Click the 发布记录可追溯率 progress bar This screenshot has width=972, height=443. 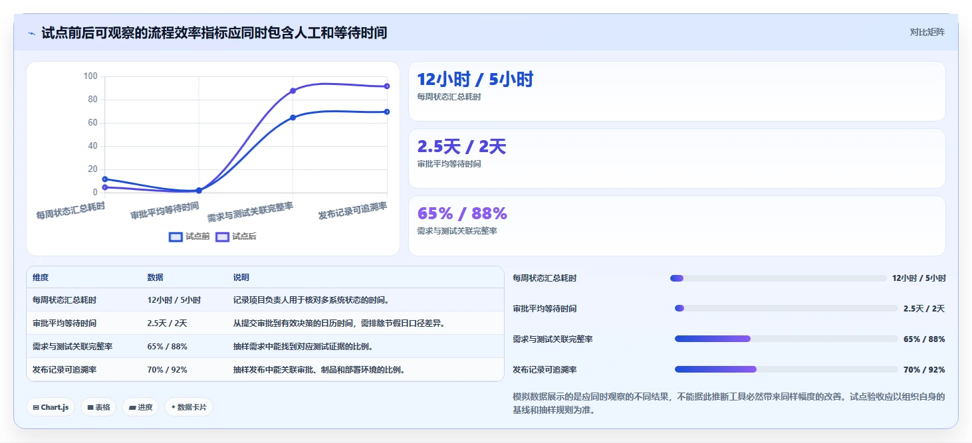pyautogui.click(x=786, y=369)
